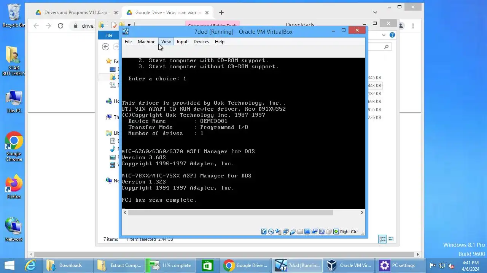Select the This PC desktop icon
Image resolution: width=487 pixels, height=273 pixels.
pos(14,102)
